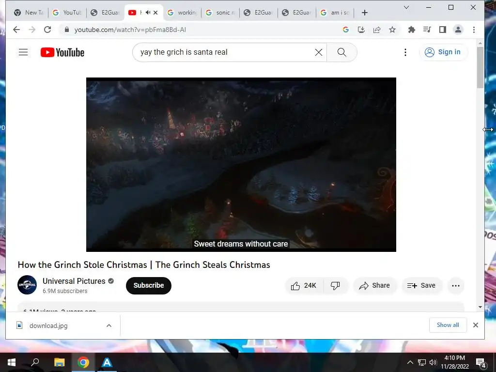Go to the YouTube home logo
This screenshot has height=372, width=496.
coord(62,52)
